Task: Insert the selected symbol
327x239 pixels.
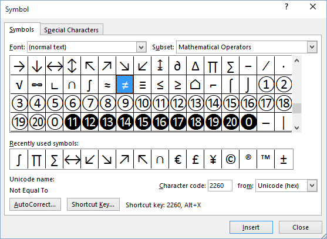Action: (251, 227)
